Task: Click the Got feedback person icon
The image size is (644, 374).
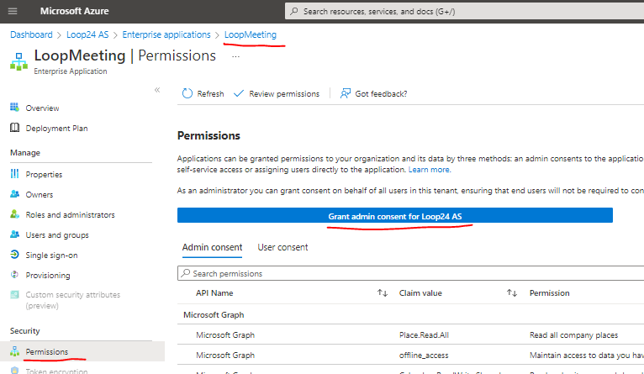Action: [346, 93]
